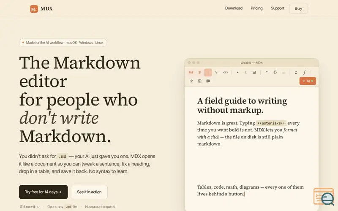This screenshot has height=211, width=338.
Task: Insert inline code with </> icon
Action: click(x=225, y=72)
